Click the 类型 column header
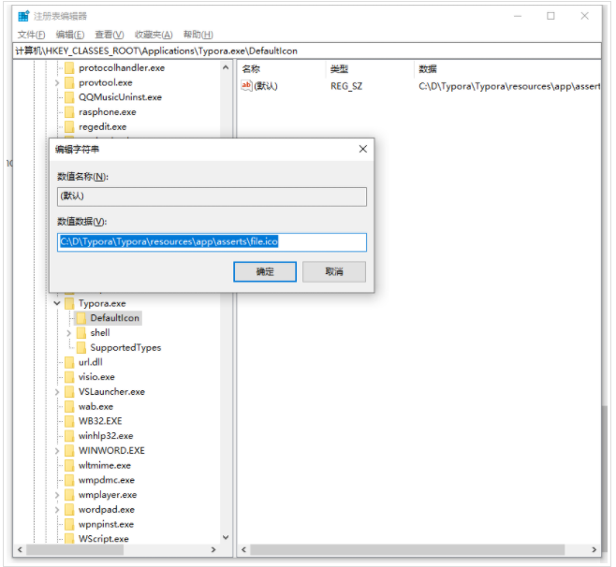The image size is (616, 567). (x=371, y=69)
